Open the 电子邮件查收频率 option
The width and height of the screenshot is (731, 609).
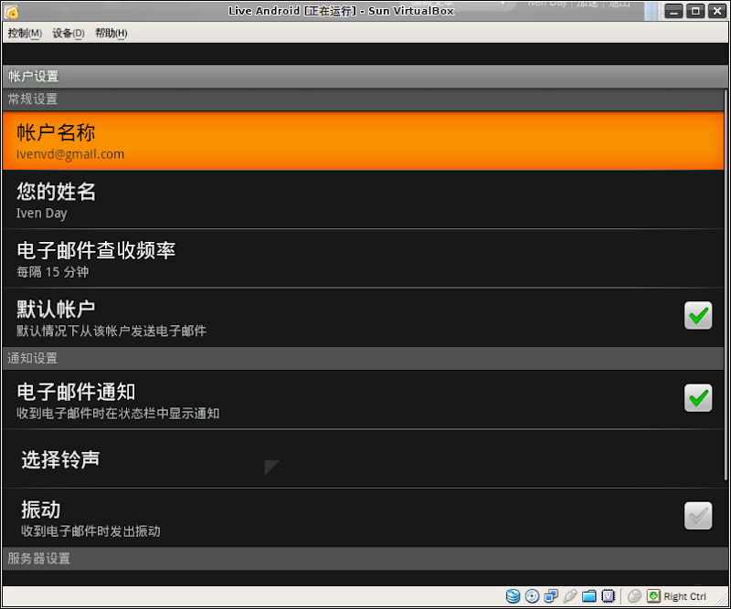click(363, 258)
